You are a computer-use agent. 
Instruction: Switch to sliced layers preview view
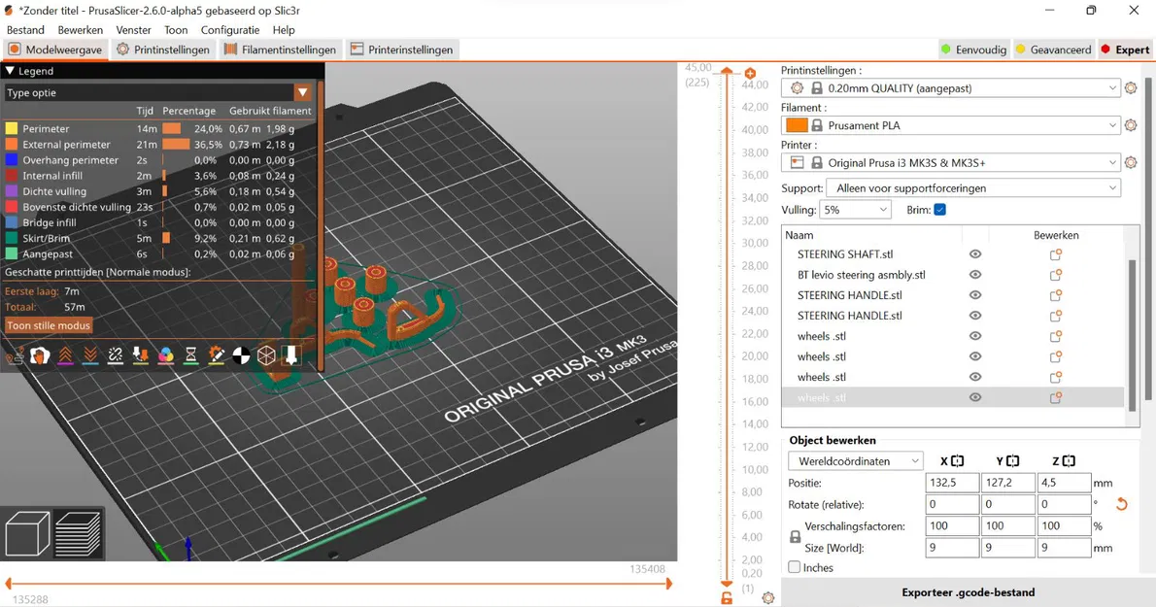coord(78,534)
